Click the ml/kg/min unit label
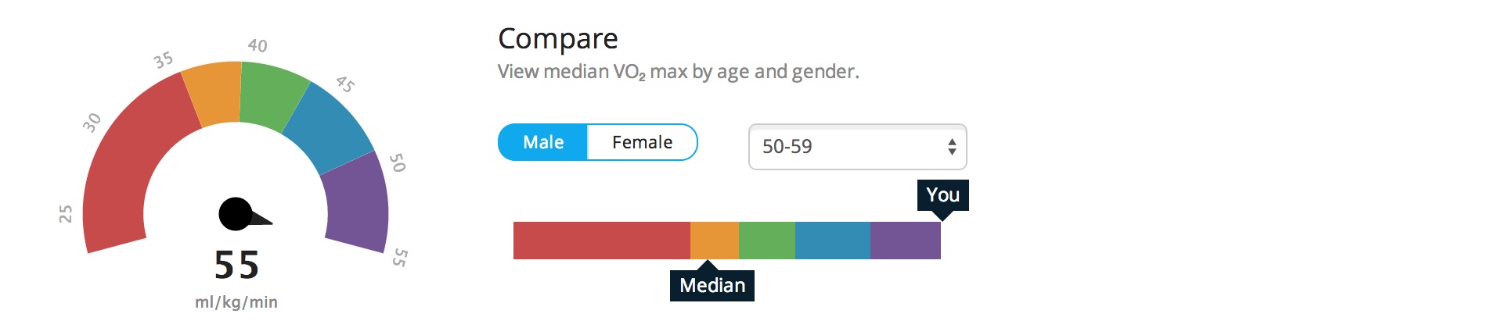 236,302
